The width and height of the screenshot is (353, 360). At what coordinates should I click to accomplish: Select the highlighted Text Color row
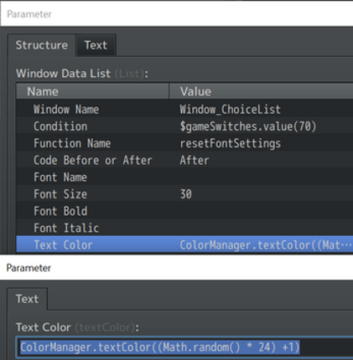pyautogui.click(x=184, y=244)
